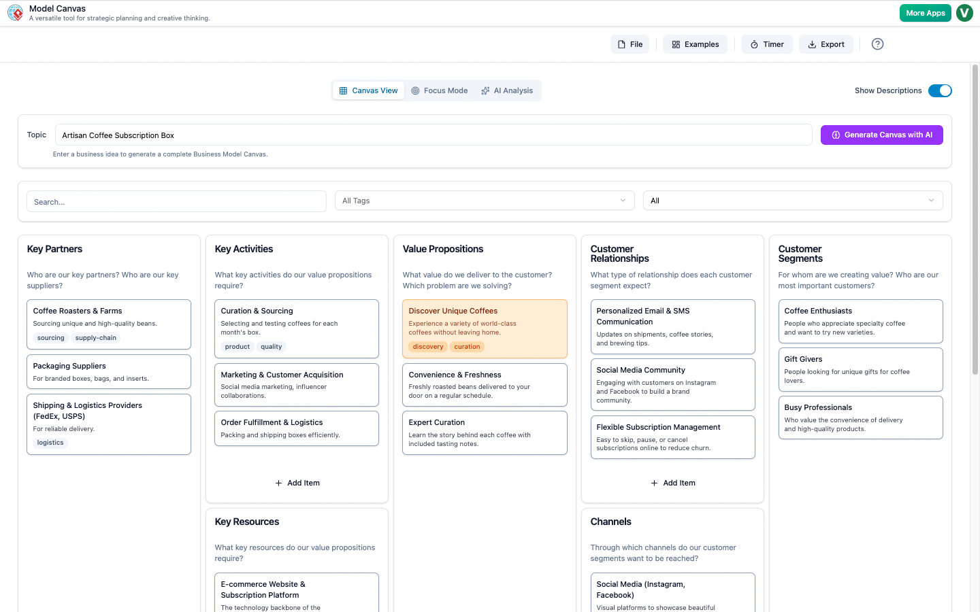Viewport: 980px width, 612px height.
Task: Click the sparkle icon on Generate Canvas button
Action: point(836,135)
